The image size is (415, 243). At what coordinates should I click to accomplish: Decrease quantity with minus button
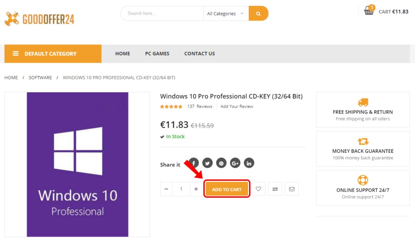166,189
